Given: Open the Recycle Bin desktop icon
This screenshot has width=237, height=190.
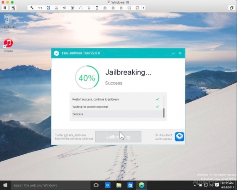Looking at the screenshot, I should (x=8, y=21).
